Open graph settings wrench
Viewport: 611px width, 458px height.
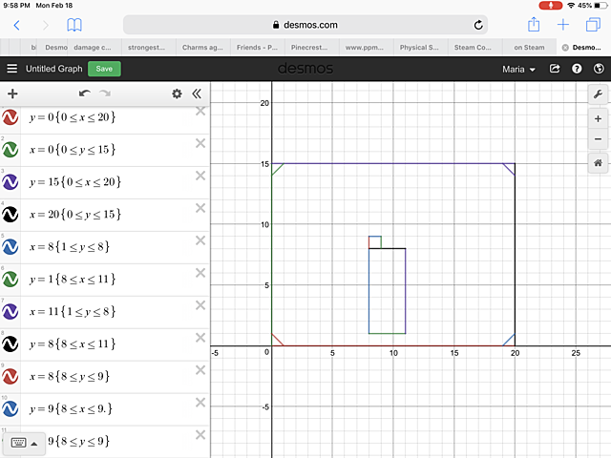click(x=598, y=94)
